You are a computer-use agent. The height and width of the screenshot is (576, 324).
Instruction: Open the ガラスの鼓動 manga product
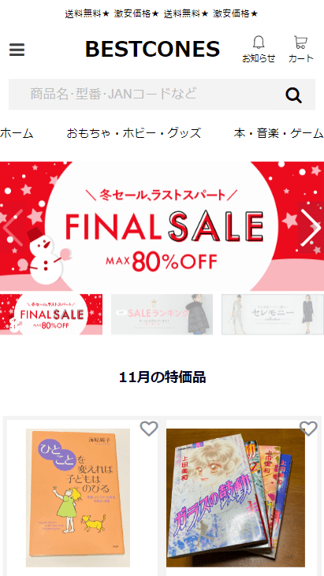pos(236,497)
